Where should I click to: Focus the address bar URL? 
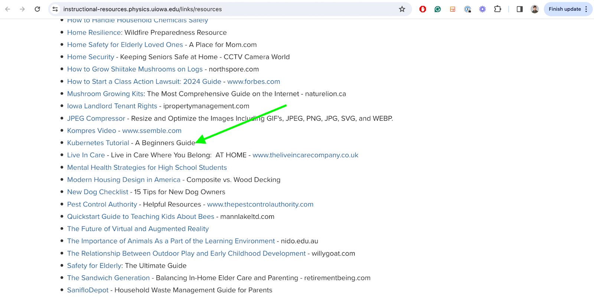pos(143,9)
